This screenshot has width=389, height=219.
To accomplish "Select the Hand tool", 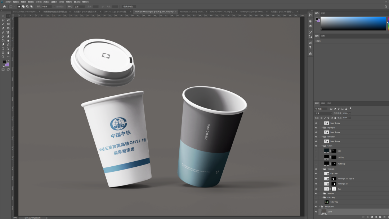I will (x=8, y=53).
